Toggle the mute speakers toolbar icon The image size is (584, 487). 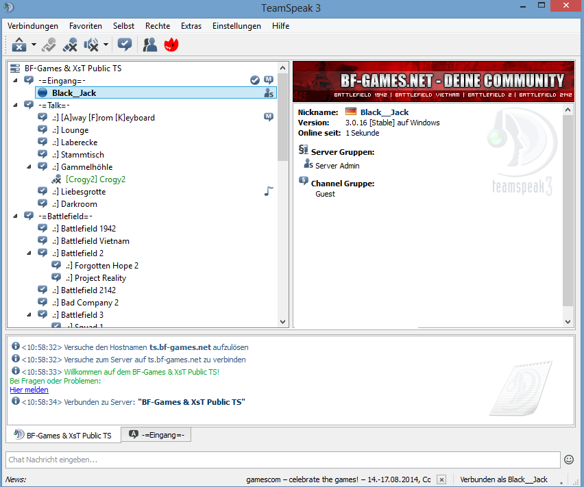coord(91,45)
